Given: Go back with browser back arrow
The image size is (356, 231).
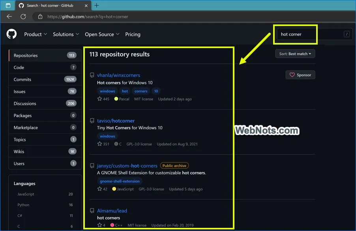Looking at the screenshot, I should click(9, 17).
